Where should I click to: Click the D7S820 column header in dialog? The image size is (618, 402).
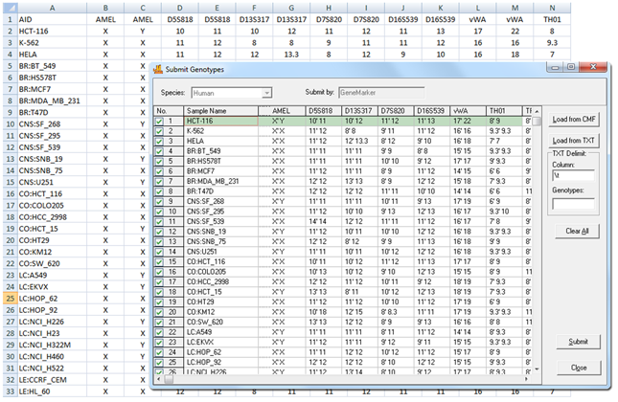[396, 111]
